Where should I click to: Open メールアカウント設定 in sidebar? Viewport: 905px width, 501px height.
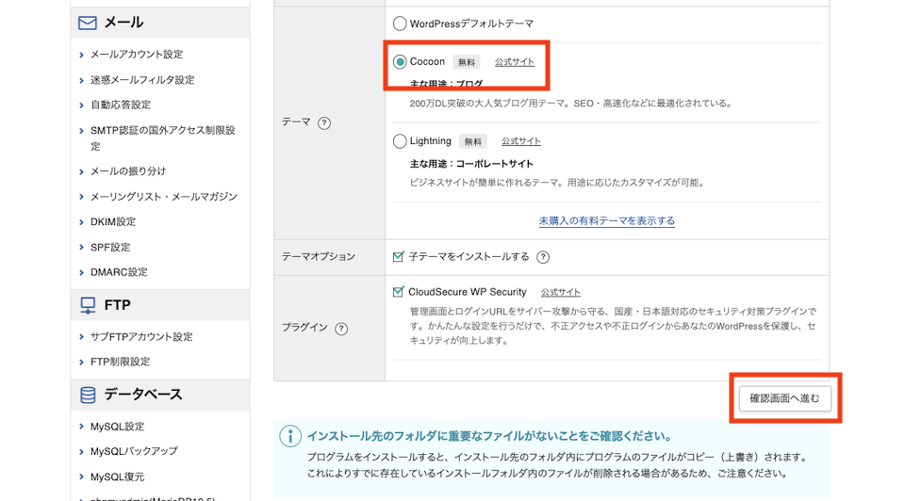tap(136, 55)
